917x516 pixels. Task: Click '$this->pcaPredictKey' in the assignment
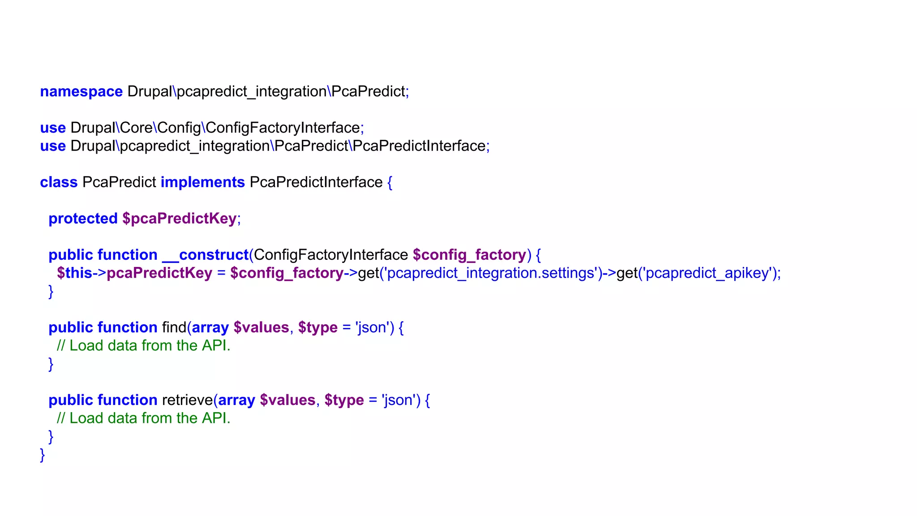134,273
